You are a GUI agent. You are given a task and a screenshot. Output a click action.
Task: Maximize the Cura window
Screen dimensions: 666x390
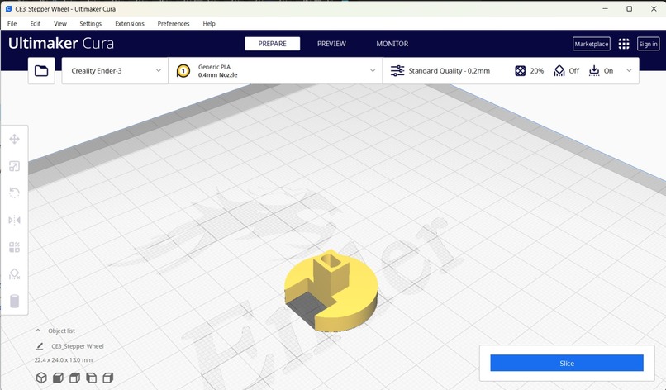630,8
